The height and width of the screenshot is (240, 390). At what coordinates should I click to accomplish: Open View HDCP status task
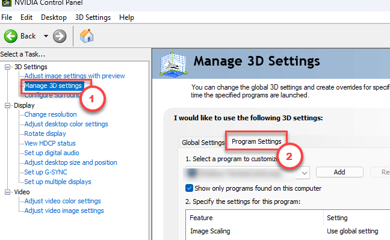50,143
